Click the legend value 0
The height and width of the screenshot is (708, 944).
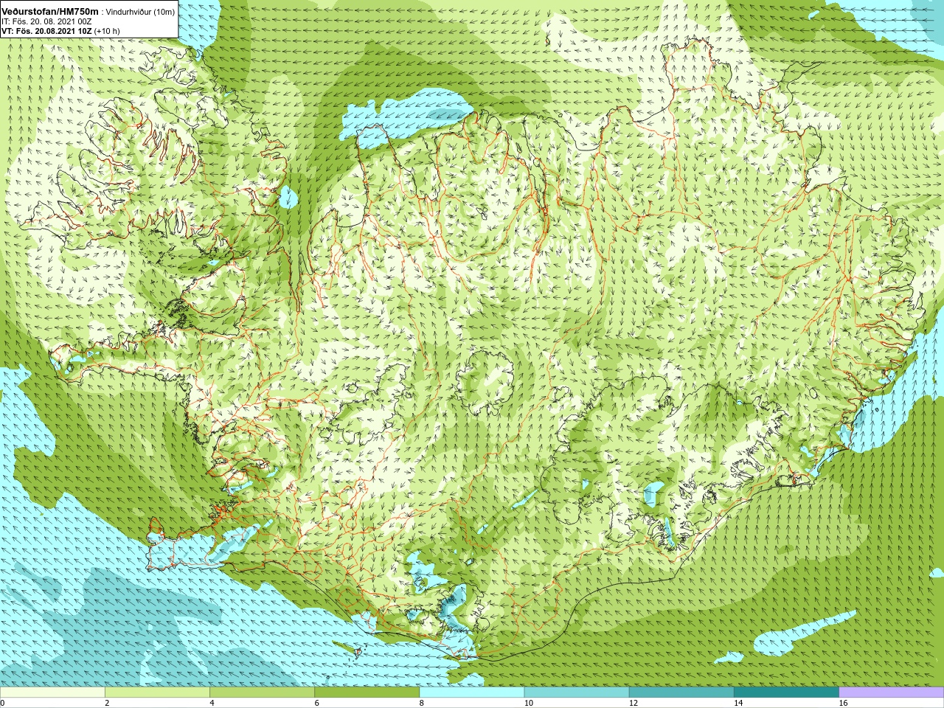coord(2,703)
